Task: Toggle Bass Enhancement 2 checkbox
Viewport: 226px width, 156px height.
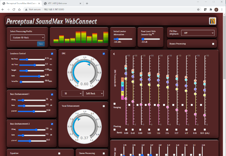Action: (x=52, y=124)
